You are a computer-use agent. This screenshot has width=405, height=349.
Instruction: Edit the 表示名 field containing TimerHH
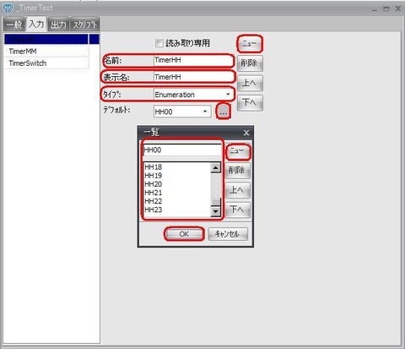point(193,77)
